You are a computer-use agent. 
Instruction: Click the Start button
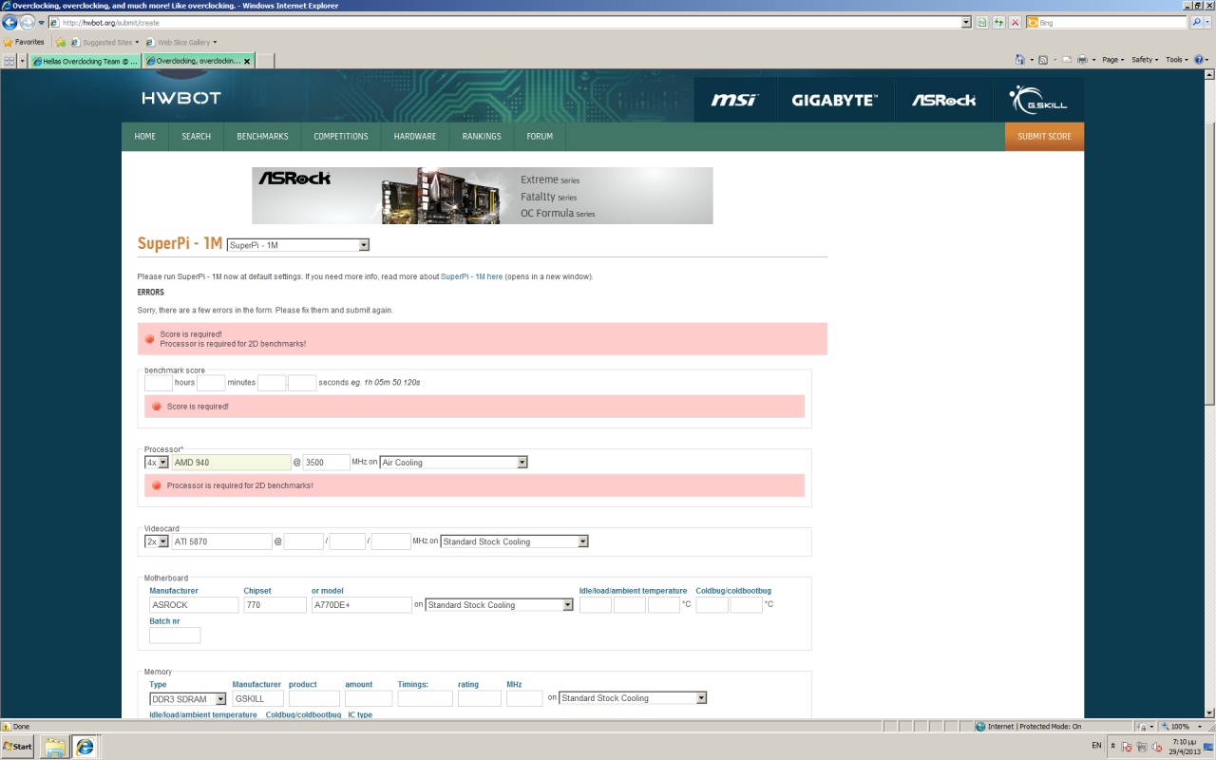tap(17, 747)
